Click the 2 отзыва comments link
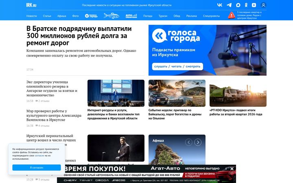This screenshot has width=293, height=183. point(42,101)
